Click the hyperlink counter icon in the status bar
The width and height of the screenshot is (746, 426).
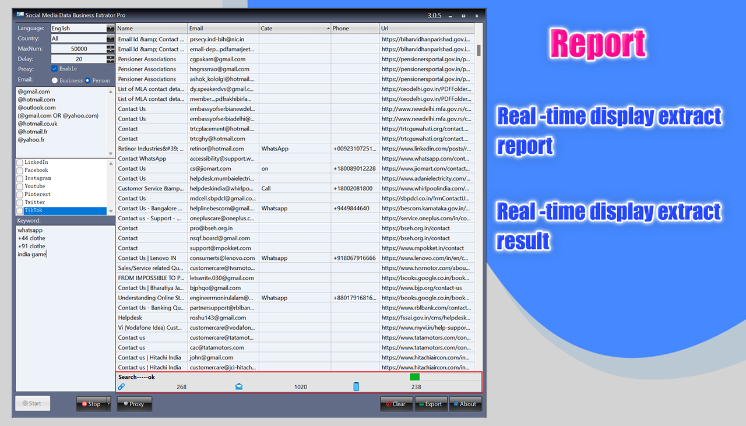(121, 386)
